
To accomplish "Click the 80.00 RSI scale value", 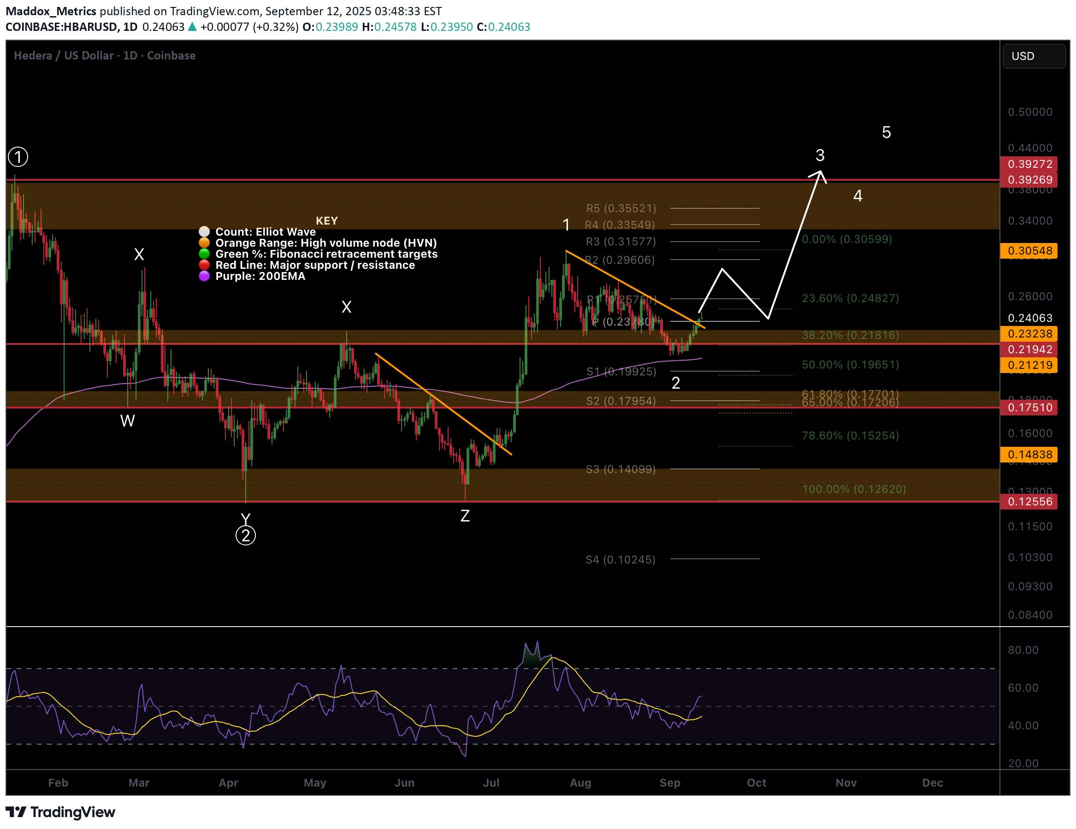I will (1023, 651).
